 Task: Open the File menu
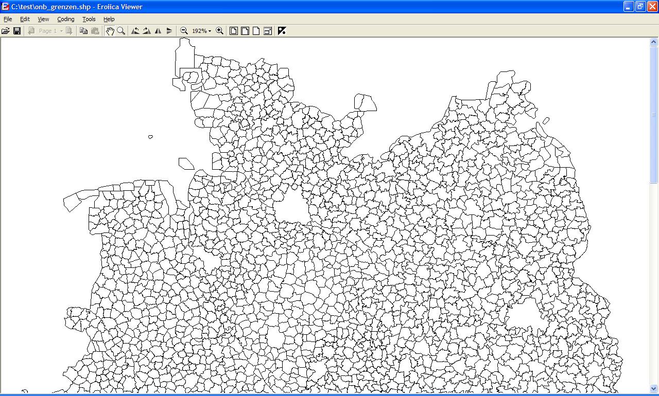[x=8, y=19]
